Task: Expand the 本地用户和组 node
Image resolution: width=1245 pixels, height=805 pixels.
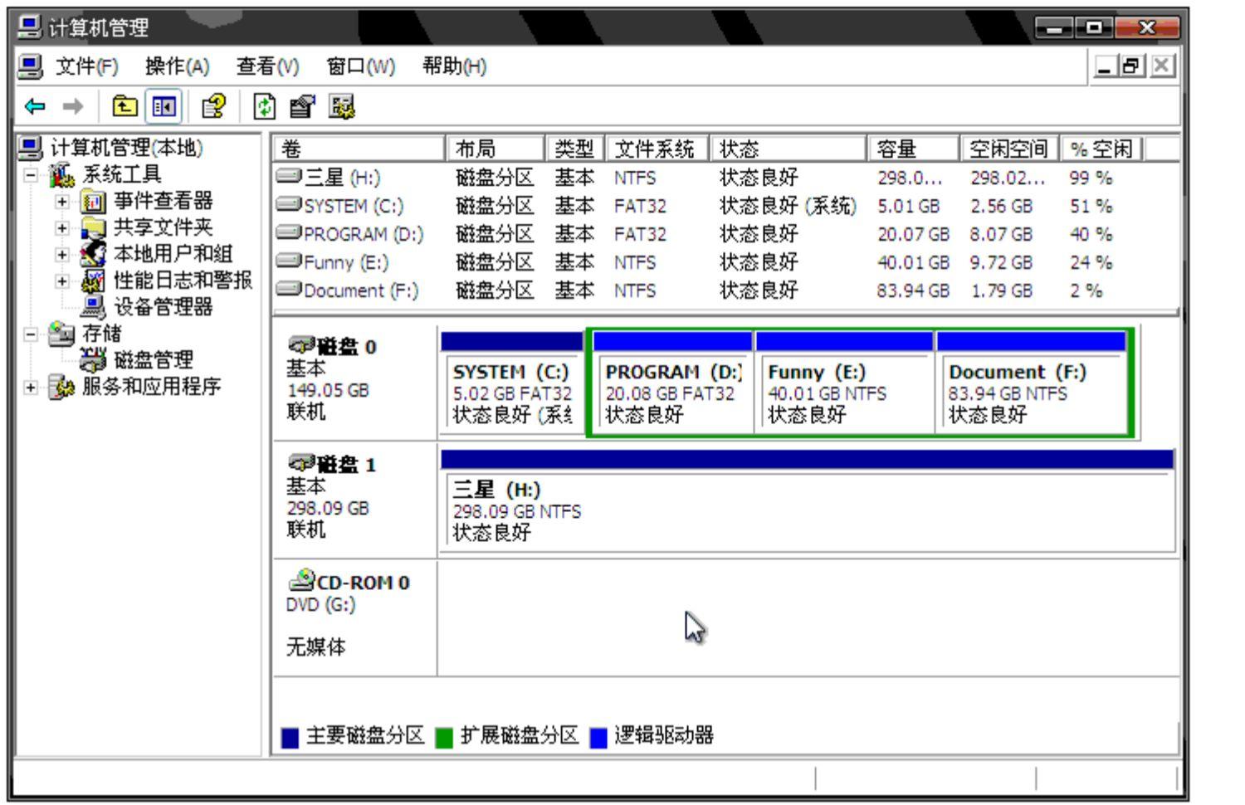Action: [62, 254]
